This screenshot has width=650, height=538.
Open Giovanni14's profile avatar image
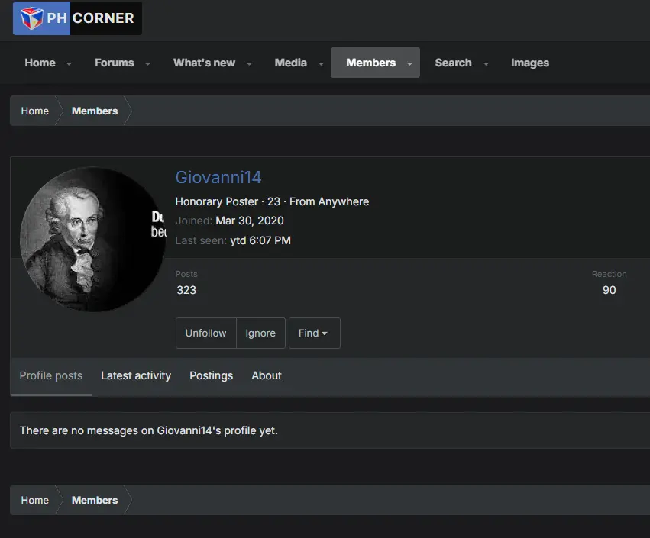coord(93,240)
